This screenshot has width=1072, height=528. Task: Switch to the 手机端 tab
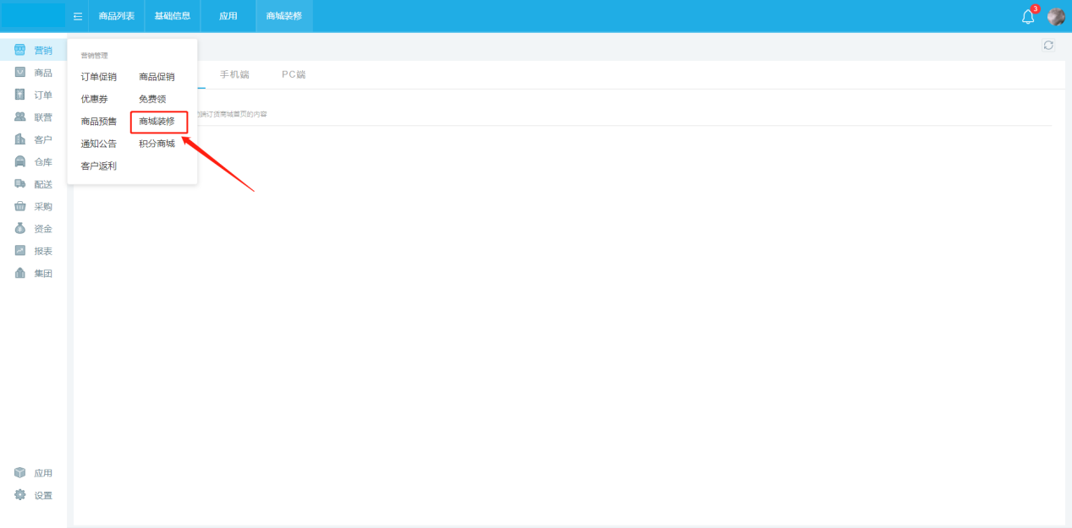click(x=234, y=74)
